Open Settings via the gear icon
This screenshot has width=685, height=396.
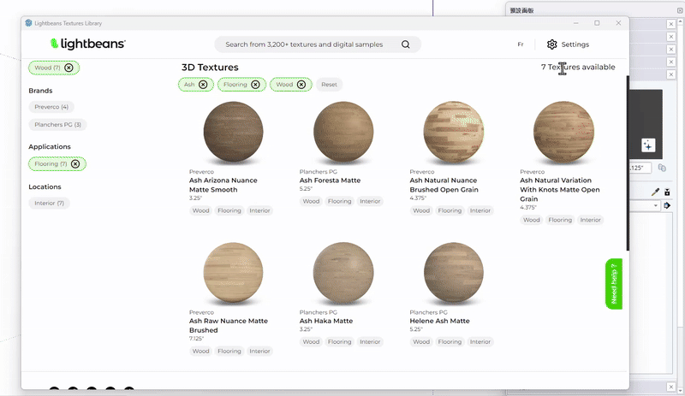click(551, 44)
